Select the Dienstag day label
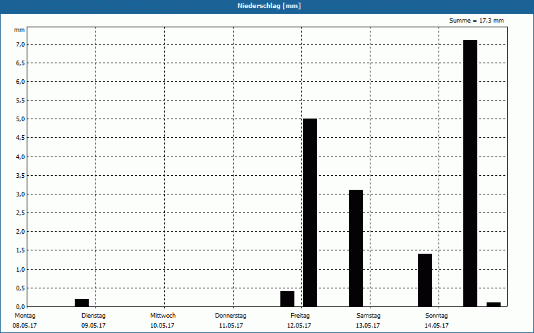This screenshot has height=333, width=534. (x=93, y=316)
